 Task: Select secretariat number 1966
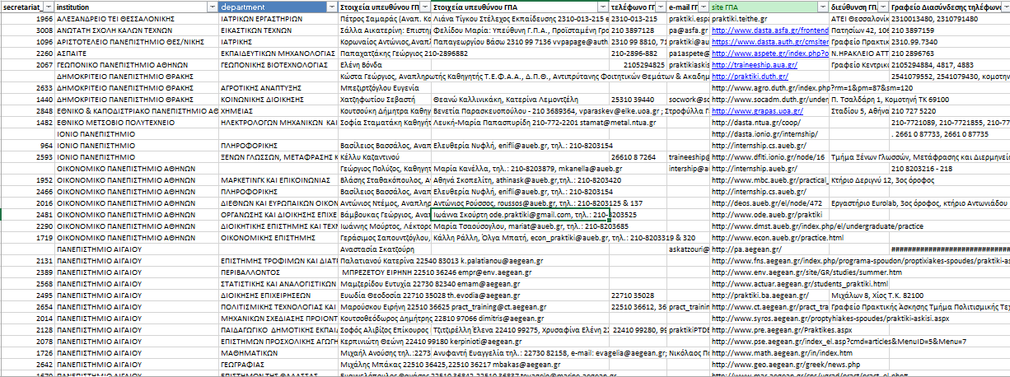tap(28, 17)
